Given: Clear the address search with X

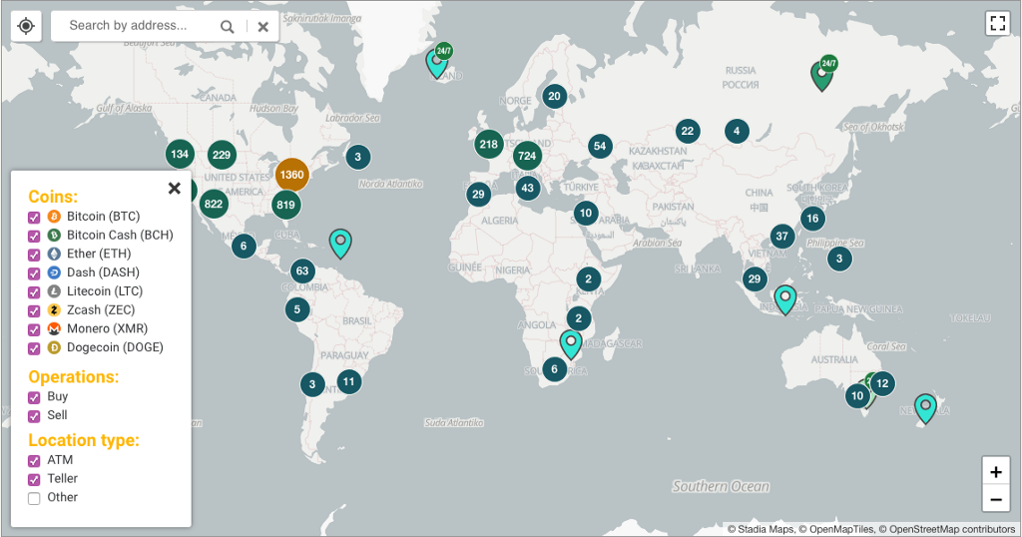Looking at the screenshot, I should point(263,27).
